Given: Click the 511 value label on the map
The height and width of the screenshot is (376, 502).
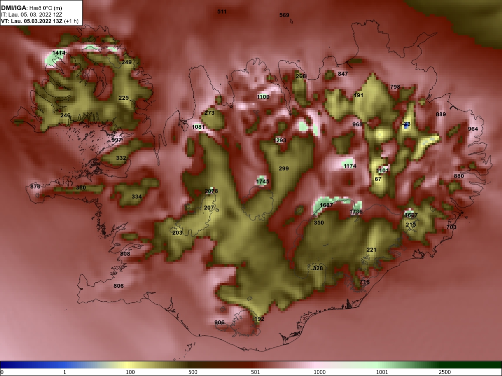Looking at the screenshot, I should coord(222,12).
